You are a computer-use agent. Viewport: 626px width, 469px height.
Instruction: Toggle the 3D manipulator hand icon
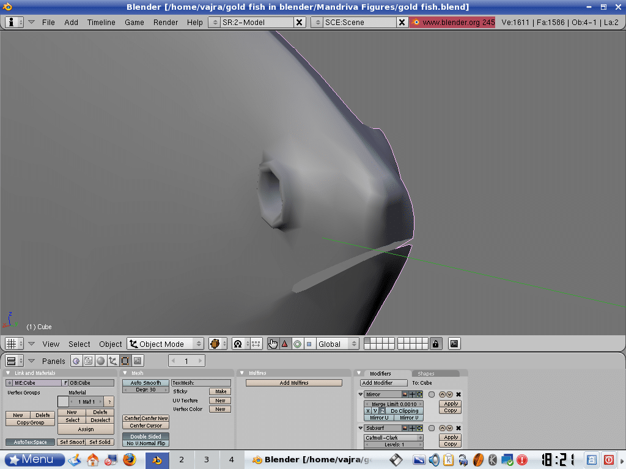coord(273,344)
